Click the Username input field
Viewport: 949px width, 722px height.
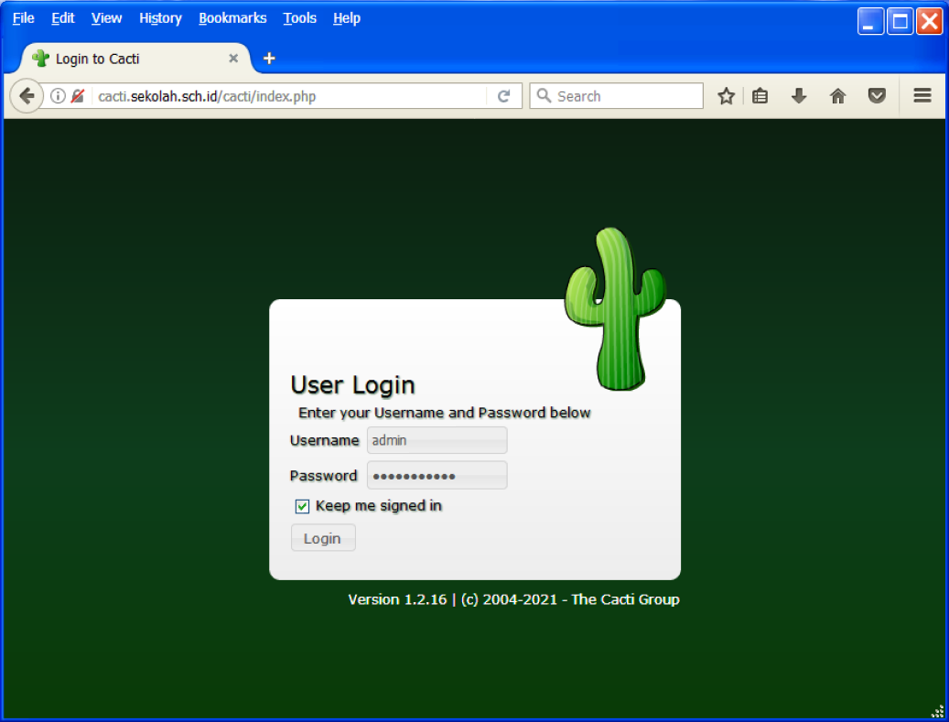[437, 440]
